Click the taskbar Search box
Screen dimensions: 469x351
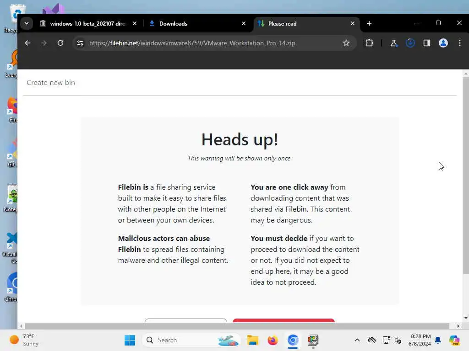pos(191,340)
